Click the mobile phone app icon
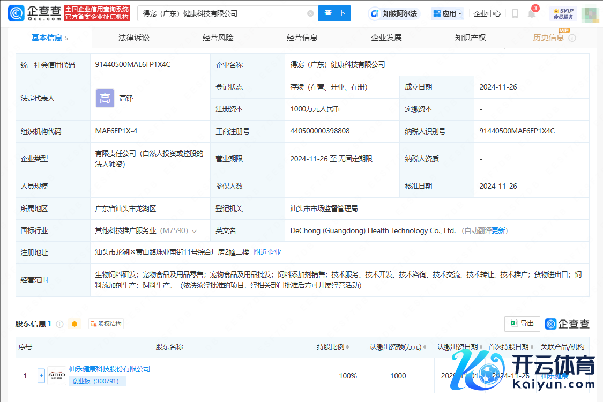 pos(515,13)
